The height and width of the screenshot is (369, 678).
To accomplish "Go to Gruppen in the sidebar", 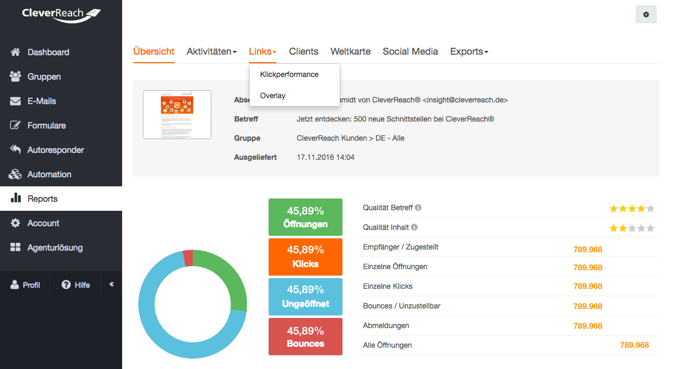I will pyautogui.click(x=61, y=76).
